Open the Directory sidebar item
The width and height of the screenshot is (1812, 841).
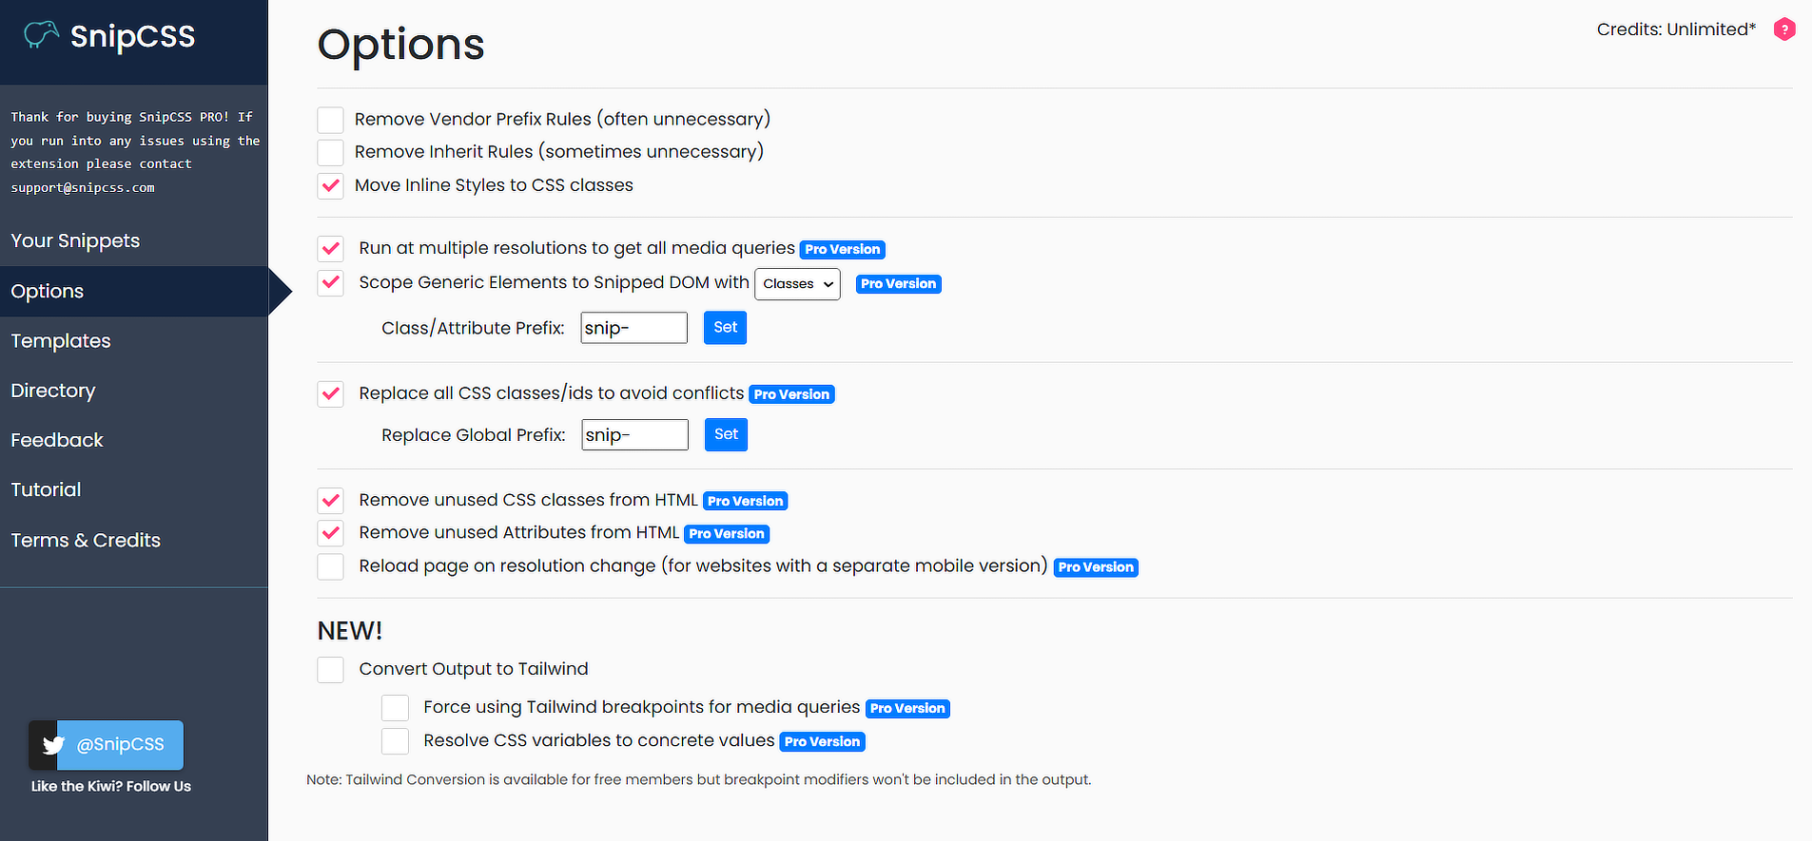tap(53, 391)
